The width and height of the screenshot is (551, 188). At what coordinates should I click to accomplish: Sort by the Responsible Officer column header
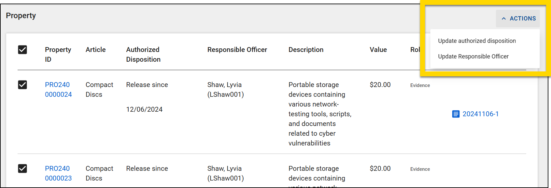pos(237,49)
